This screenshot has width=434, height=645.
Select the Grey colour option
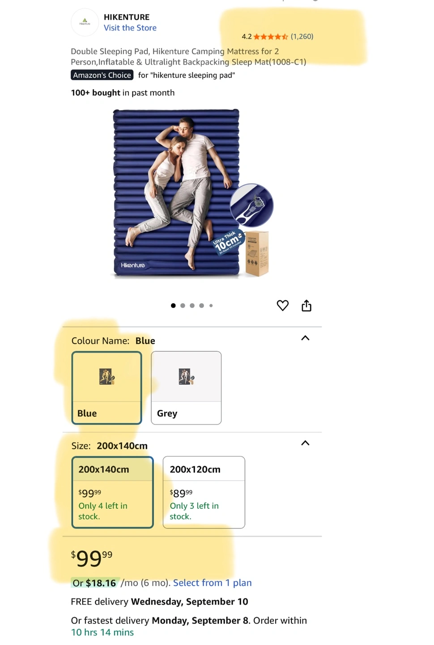coord(186,388)
